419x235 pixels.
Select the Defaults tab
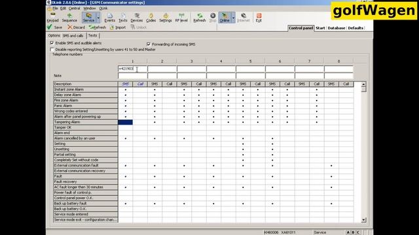[355, 28]
